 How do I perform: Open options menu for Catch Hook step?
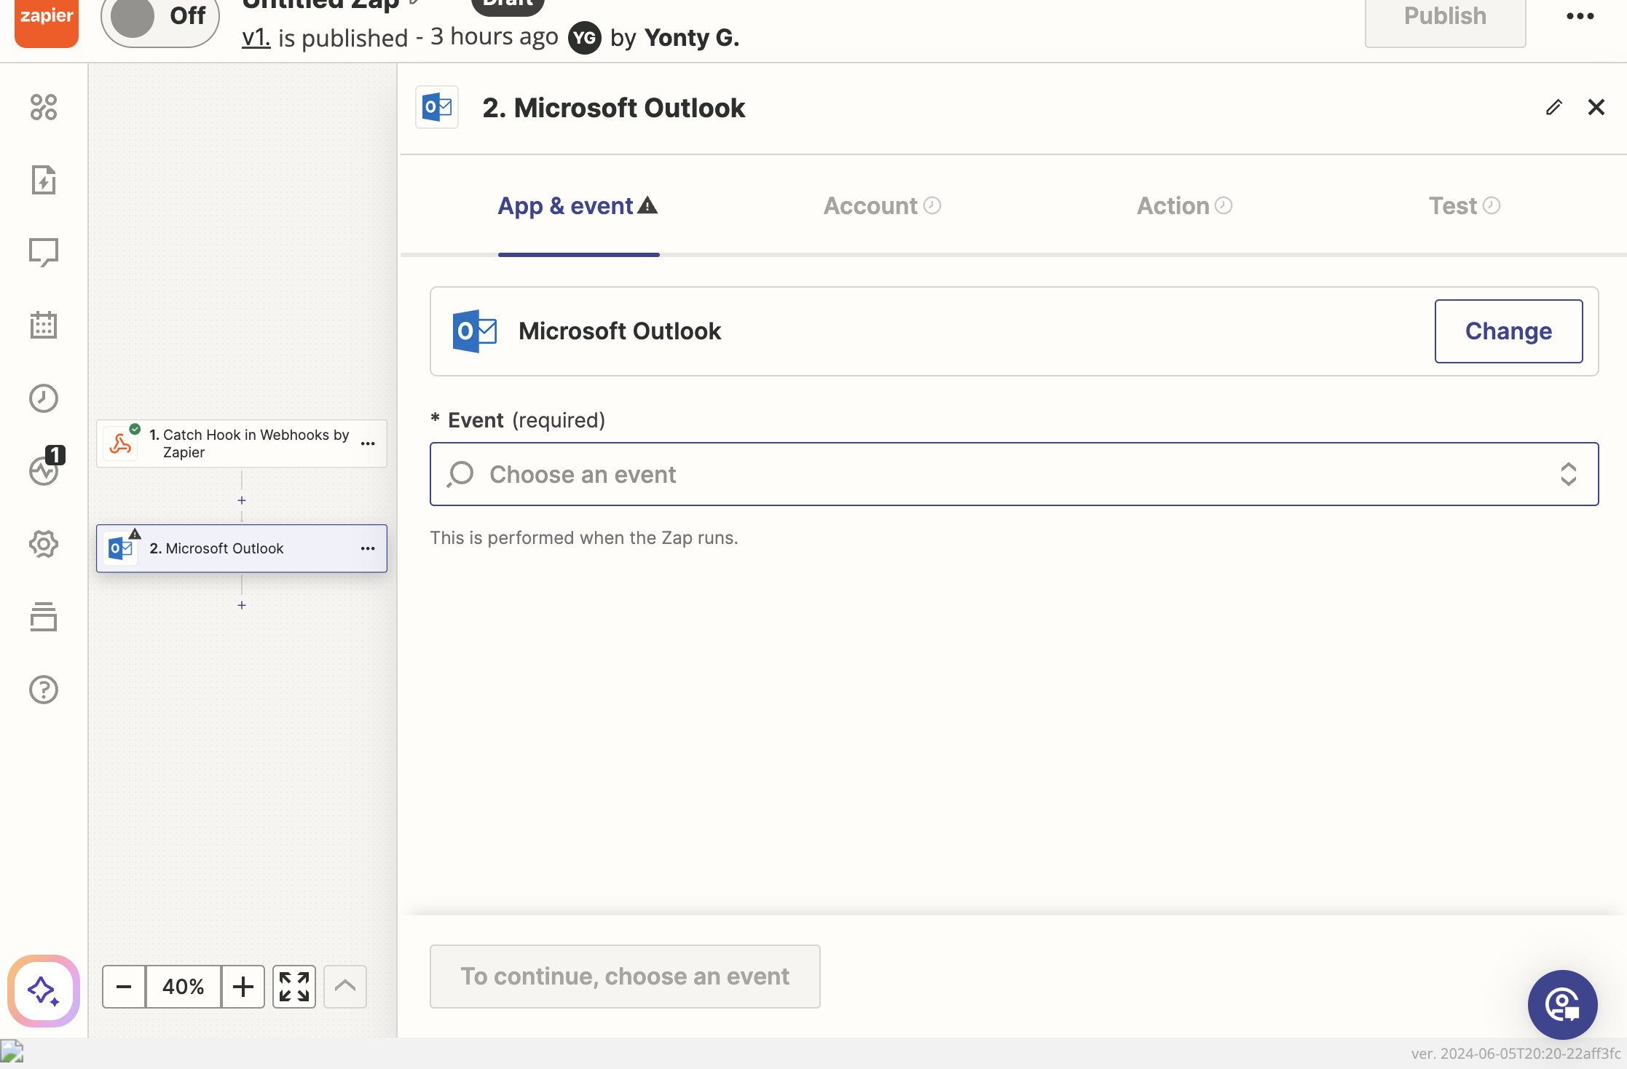[x=368, y=443]
